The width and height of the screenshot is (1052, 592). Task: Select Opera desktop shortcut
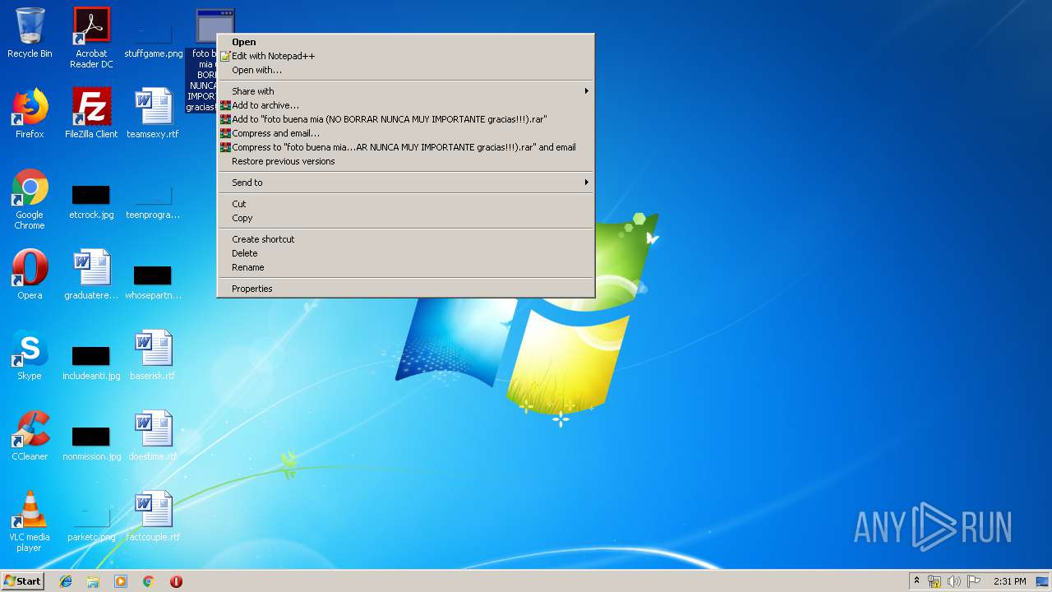point(30,275)
